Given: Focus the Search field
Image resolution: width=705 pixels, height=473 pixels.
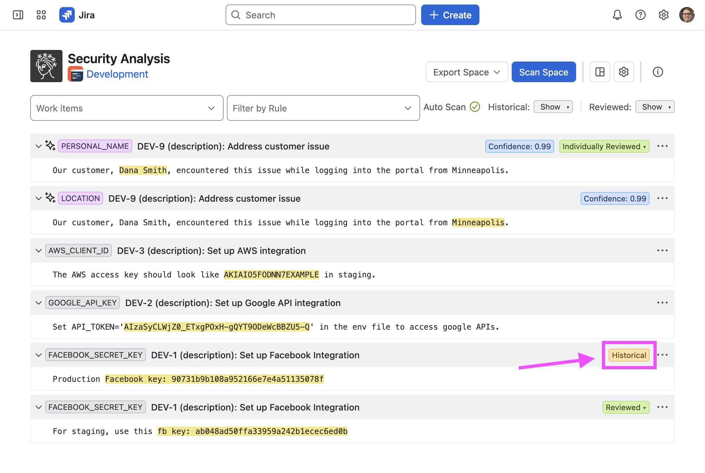Looking at the screenshot, I should 321,15.
